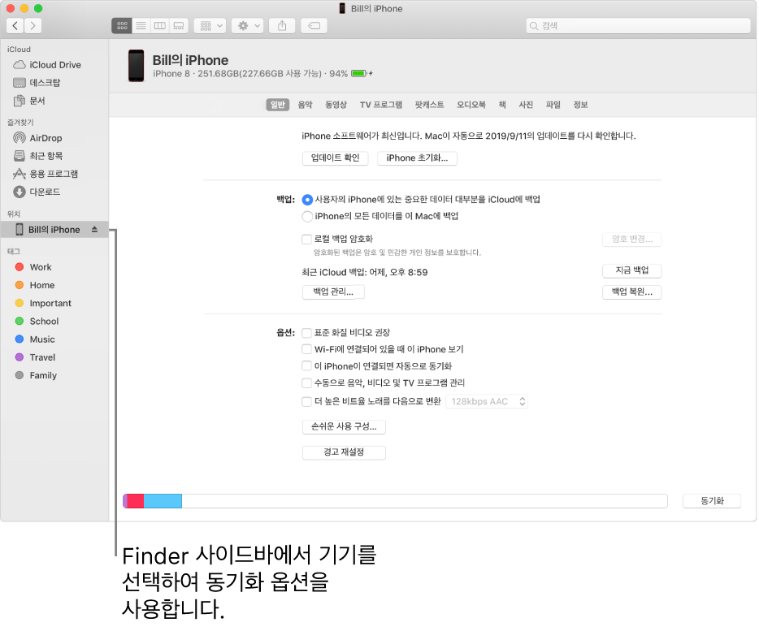Click the red segment of storage bar
The width and height of the screenshot is (759, 631).
coord(136,501)
